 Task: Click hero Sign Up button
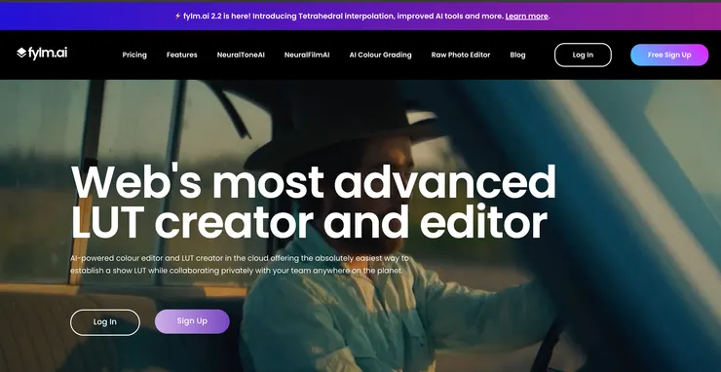(x=192, y=321)
